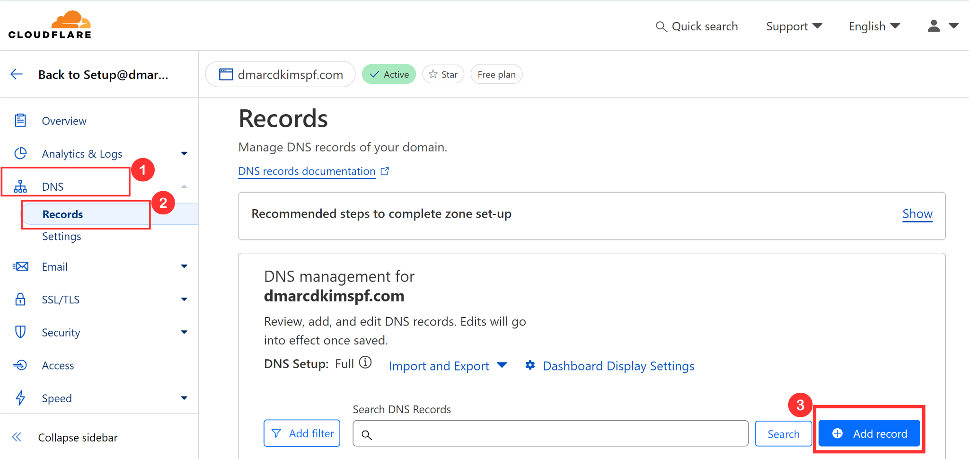Click the SSL/TLS padlock icon
Image resolution: width=969 pixels, height=459 pixels.
click(x=20, y=299)
